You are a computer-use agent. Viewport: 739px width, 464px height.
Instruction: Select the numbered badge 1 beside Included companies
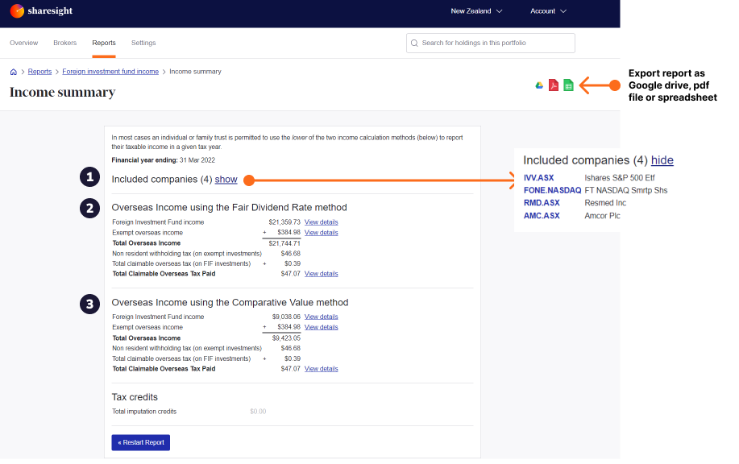tap(89, 176)
